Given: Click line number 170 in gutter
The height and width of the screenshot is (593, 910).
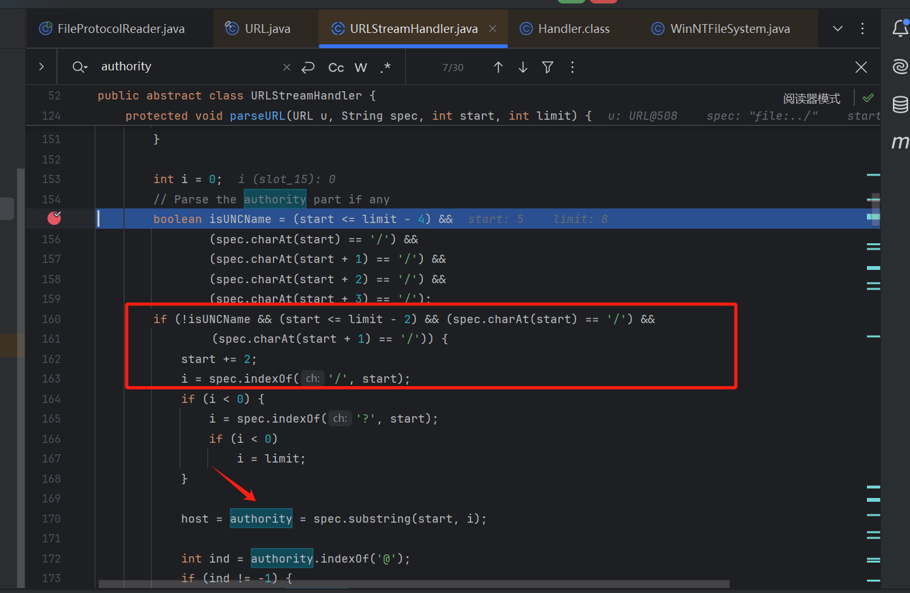Looking at the screenshot, I should click(51, 519).
